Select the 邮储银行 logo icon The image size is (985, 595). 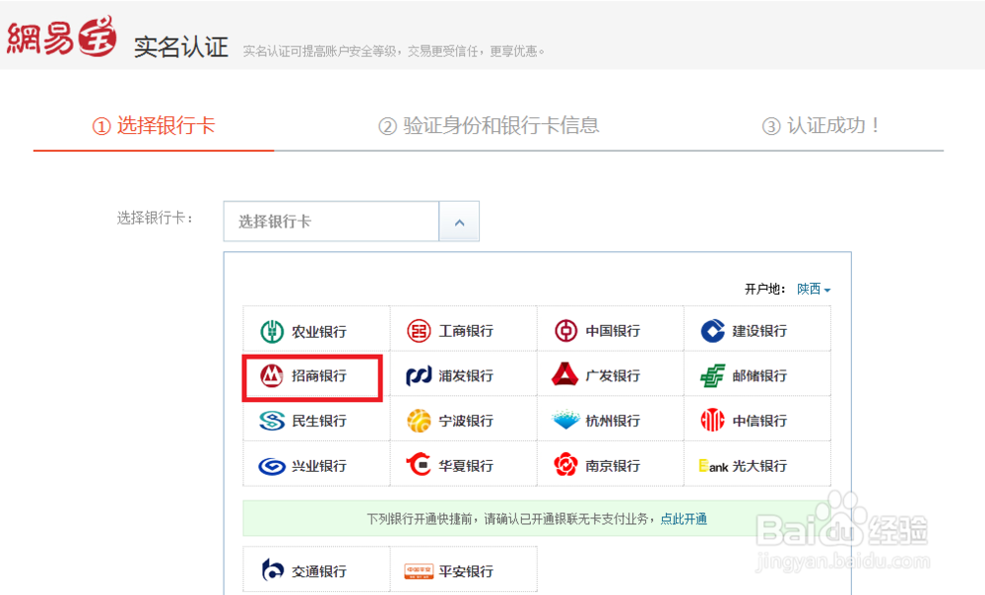(712, 375)
